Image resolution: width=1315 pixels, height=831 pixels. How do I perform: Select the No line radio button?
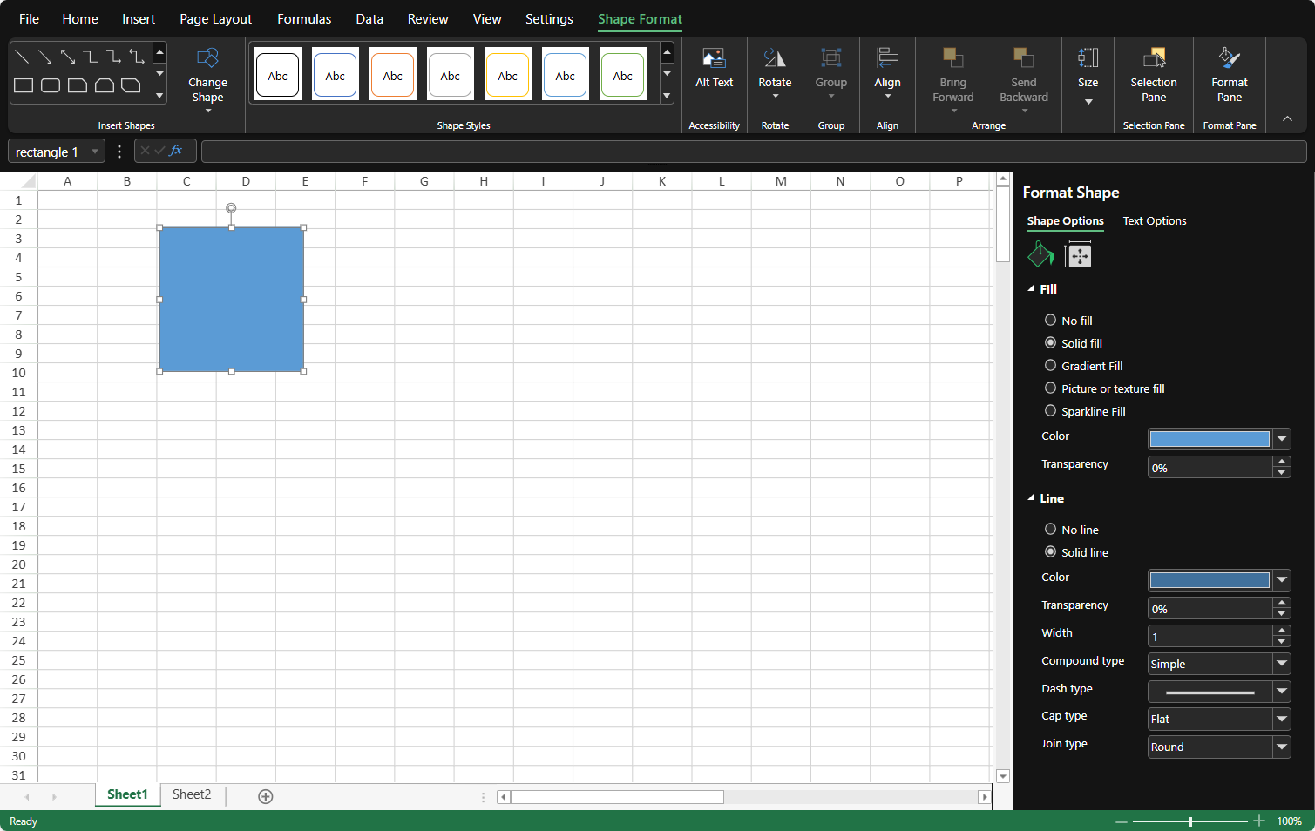tap(1050, 530)
